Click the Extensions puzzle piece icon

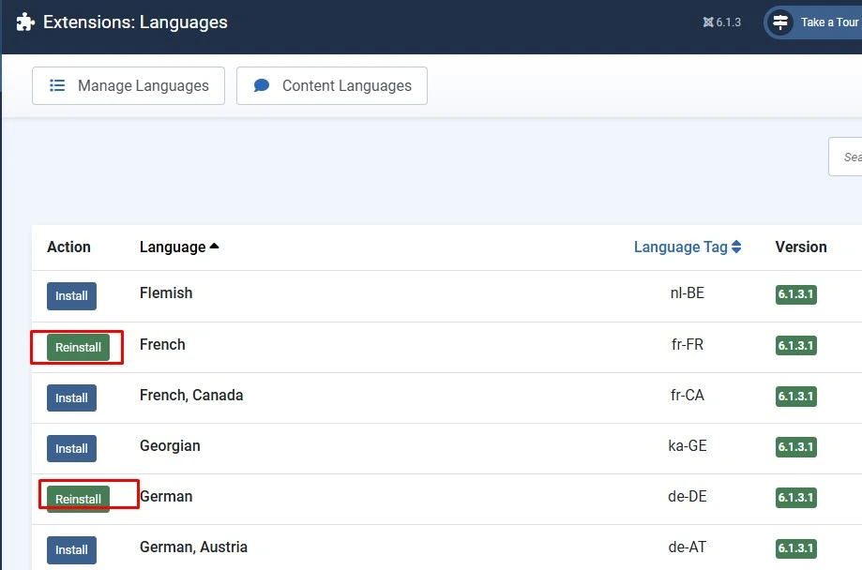point(25,22)
